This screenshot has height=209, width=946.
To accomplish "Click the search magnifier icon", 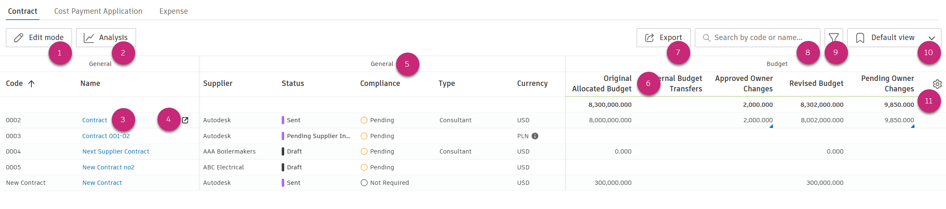I will [707, 38].
